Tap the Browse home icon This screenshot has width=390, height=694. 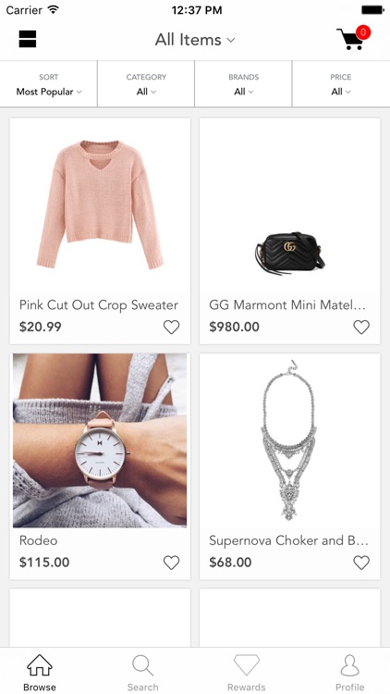coord(40,665)
